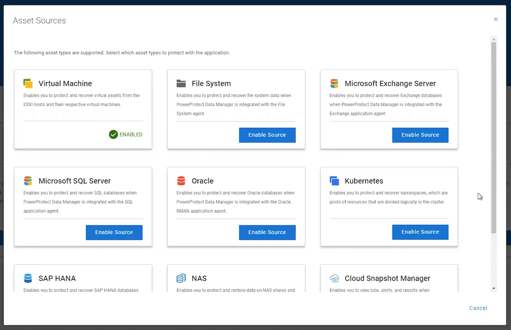Click the 'Kubernetes' card title
Image resolution: width=511 pixels, height=330 pixels.
364,180
